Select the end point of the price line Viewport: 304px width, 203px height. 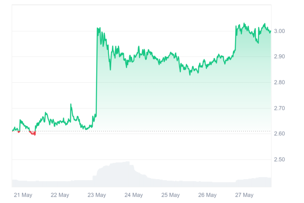[x=270, y=31]
